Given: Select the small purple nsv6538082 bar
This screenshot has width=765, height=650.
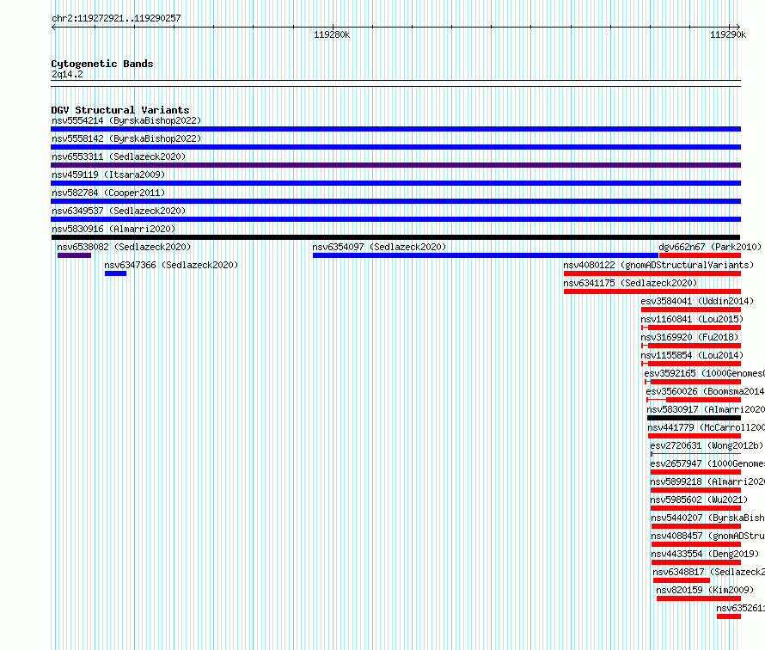Looking at the screenshot, I should [74, 255].
